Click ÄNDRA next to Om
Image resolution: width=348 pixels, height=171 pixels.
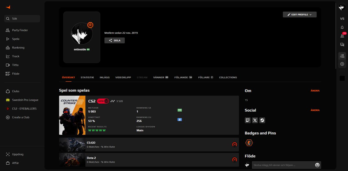[315, 91]
